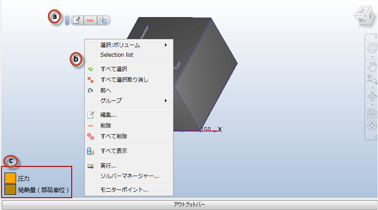Click the red remove icon in floating toolbar
The width and height of the screenshot is (378, 210).
tap(90, 20)
